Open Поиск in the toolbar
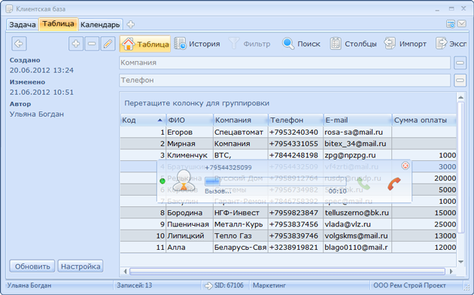This screenshot has height=295, width=474. (x=301, y=44)
